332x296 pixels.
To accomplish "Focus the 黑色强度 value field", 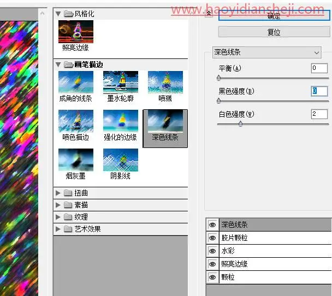I will click(x=319, y=91).
